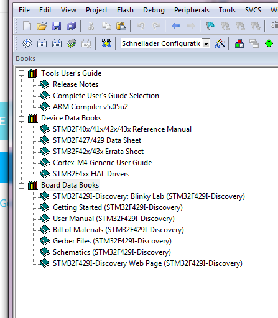Collapse the Tools User's Guide node

pos(21,73)
